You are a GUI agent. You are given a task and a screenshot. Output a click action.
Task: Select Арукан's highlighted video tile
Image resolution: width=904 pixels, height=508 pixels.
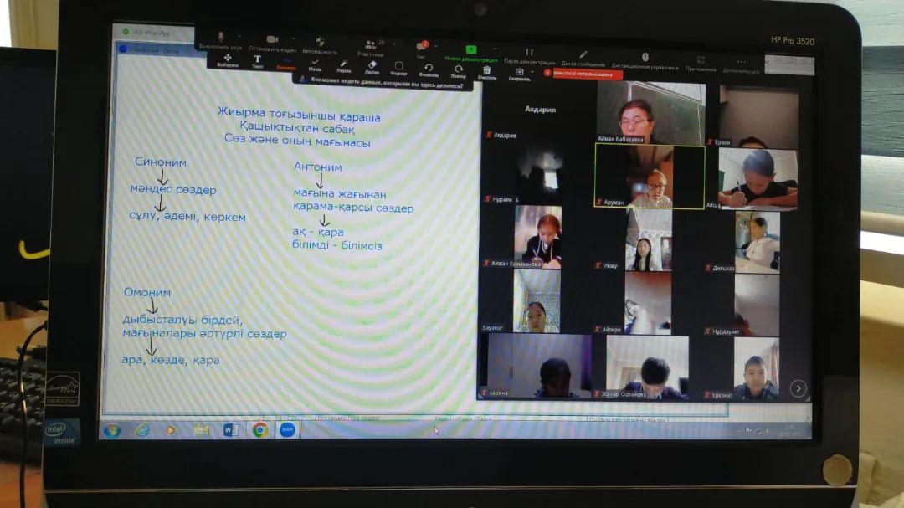tap(650, 177)
